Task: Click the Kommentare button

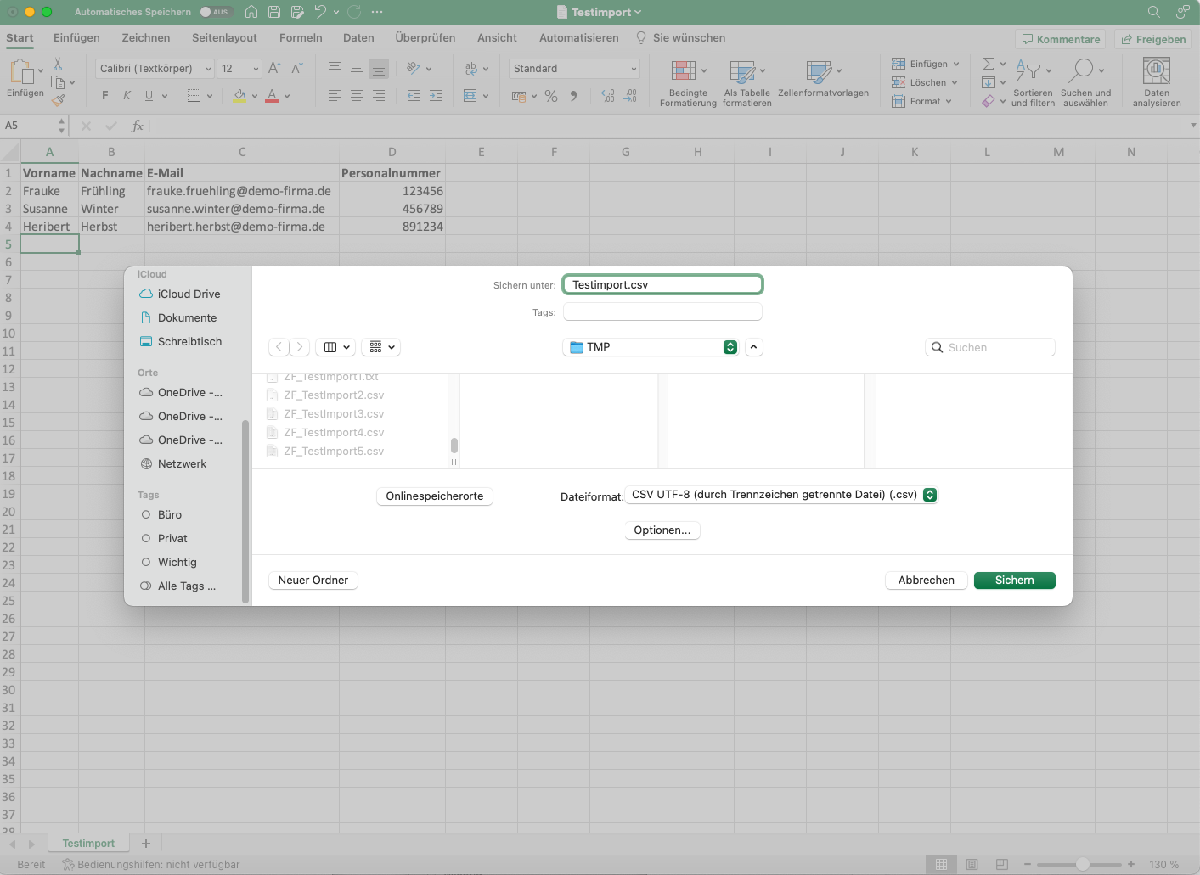Action: 1061,39
